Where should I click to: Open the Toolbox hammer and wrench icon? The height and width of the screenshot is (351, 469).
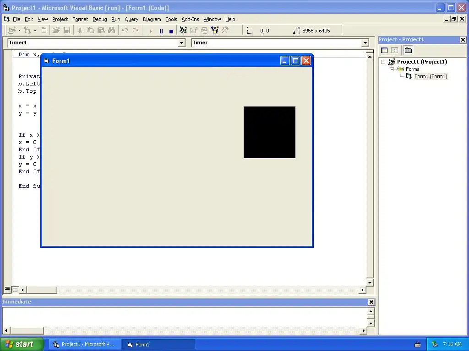coord(225,31)
